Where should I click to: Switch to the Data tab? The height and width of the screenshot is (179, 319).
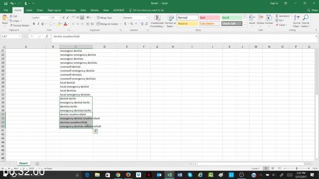(x=83, y=10)
